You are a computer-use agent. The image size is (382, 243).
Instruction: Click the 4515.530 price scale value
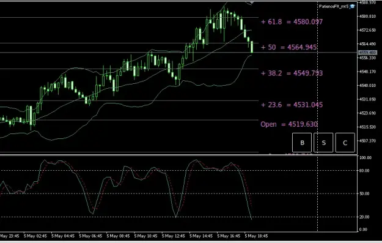367,127
